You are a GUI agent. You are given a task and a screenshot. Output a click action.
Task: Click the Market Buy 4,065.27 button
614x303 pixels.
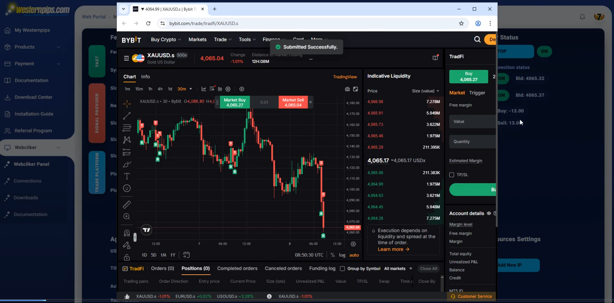coord(235,102)
